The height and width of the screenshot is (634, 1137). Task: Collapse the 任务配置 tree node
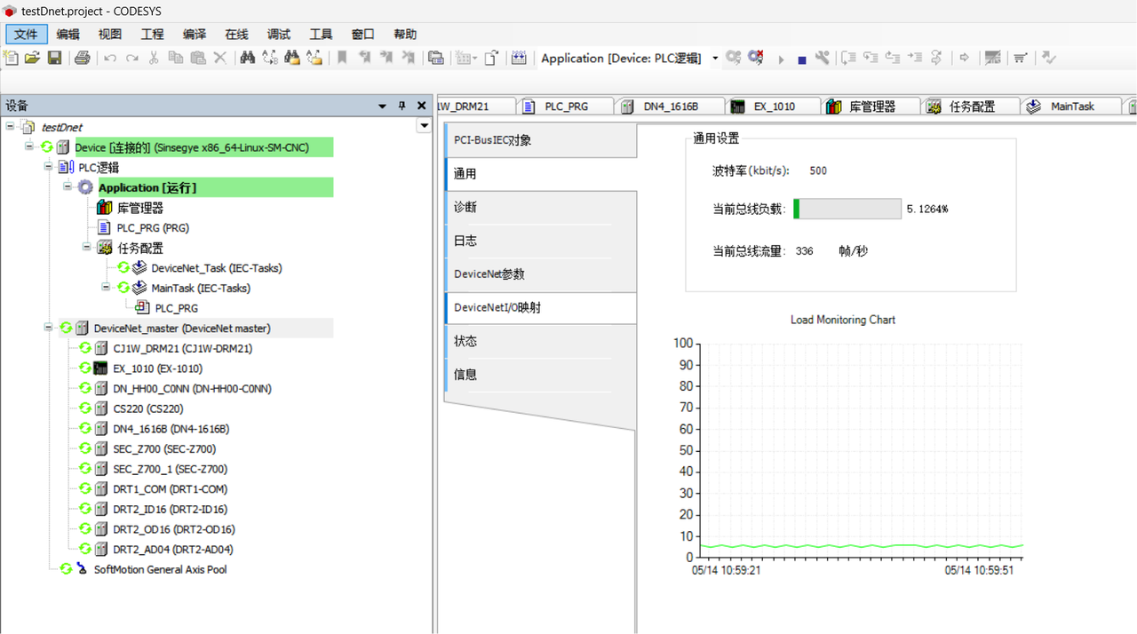pos(87,248)
